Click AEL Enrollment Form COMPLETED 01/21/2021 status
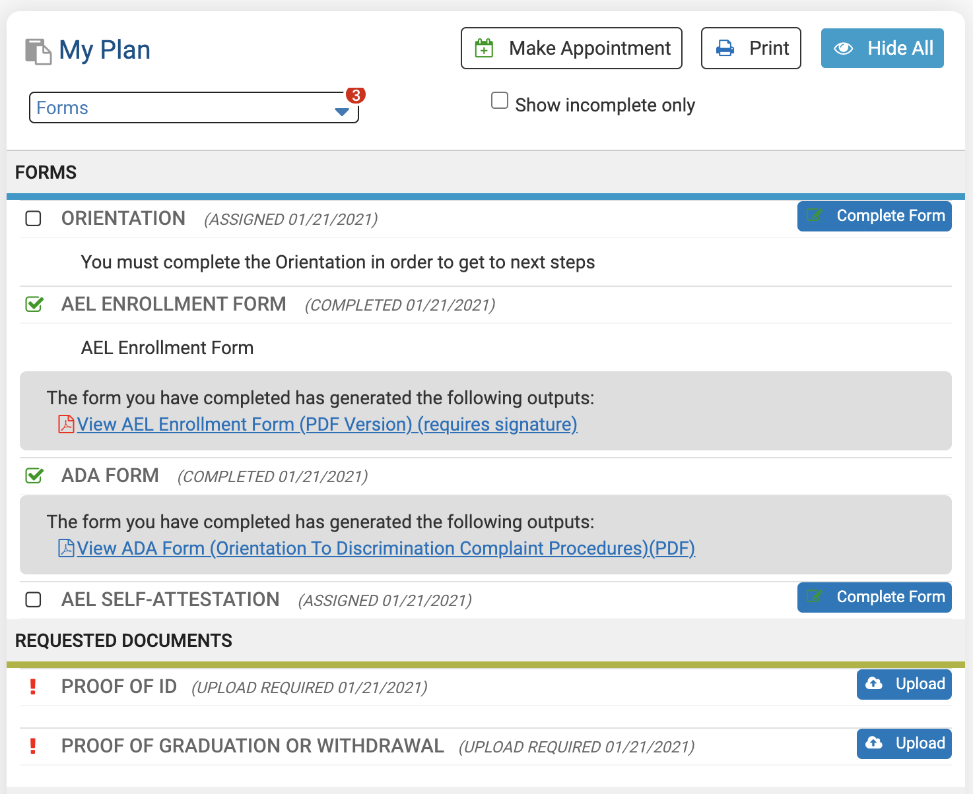 400,305
